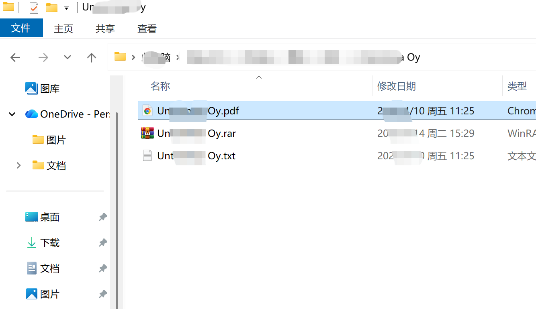
Task: Click the Back navigation arrow
Action: point(15,58)
